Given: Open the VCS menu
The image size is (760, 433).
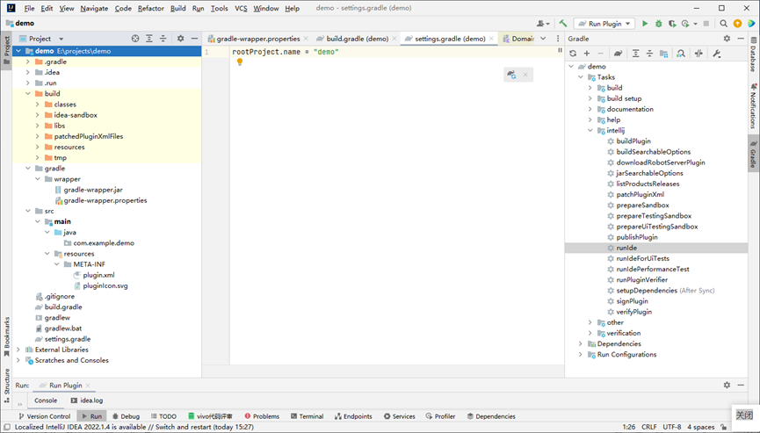Looking at the screenshot, I should 241,8.
